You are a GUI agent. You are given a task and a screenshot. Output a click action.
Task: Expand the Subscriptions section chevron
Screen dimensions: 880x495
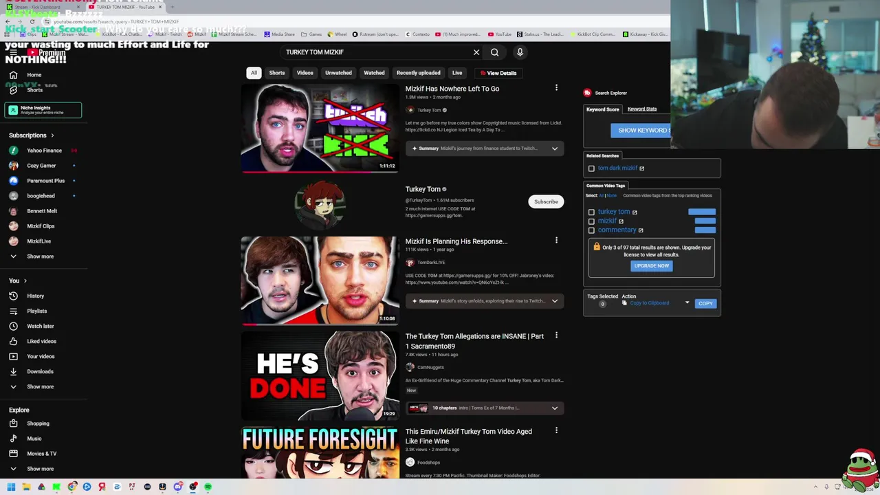coord(52,135)
